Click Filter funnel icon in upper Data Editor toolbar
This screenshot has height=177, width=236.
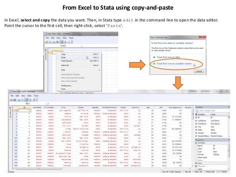tap(69, 42)
